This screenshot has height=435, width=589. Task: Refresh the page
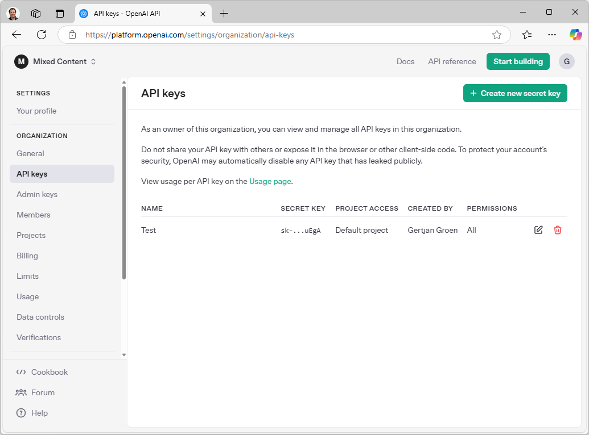pyautogui.click(x=42, y=35)
